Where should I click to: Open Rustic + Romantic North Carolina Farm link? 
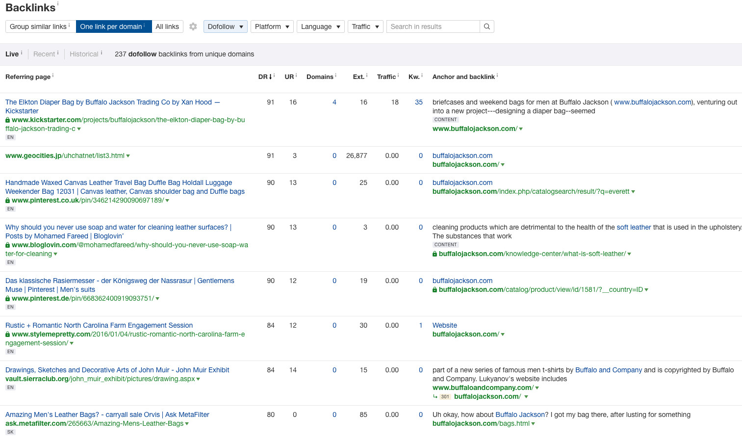pyautogui.click(x=99, y=325)
